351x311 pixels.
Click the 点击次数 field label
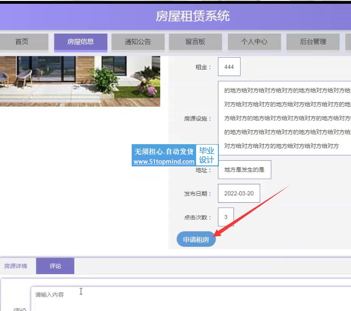[x=198, y=217]
